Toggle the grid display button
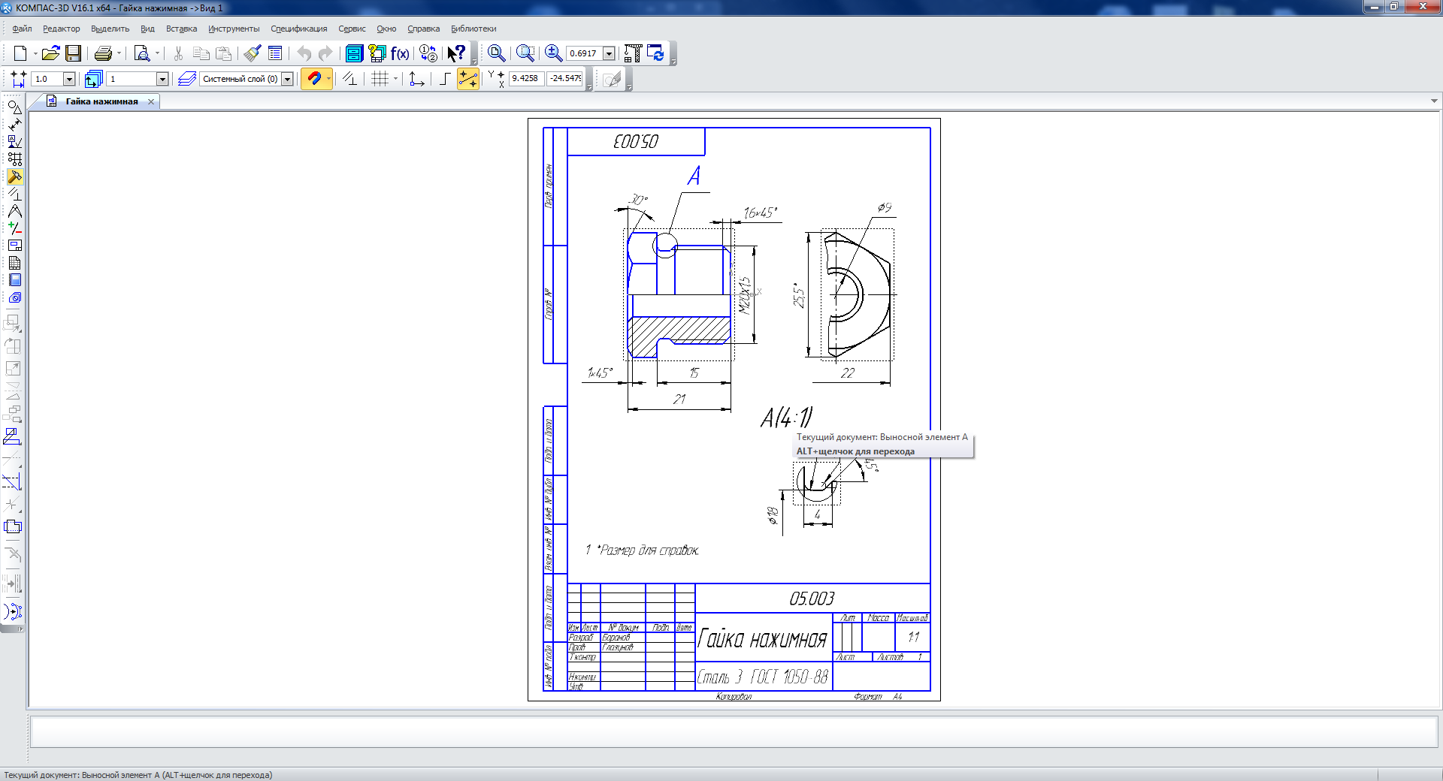Image resolution: width=1443 pixels, height=781 pixels. (x=380, y=79)
